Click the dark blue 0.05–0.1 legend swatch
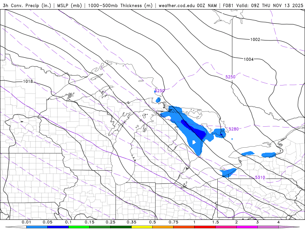Image resolution: width=305 pixels, height=229 pixels. [58, 227]
